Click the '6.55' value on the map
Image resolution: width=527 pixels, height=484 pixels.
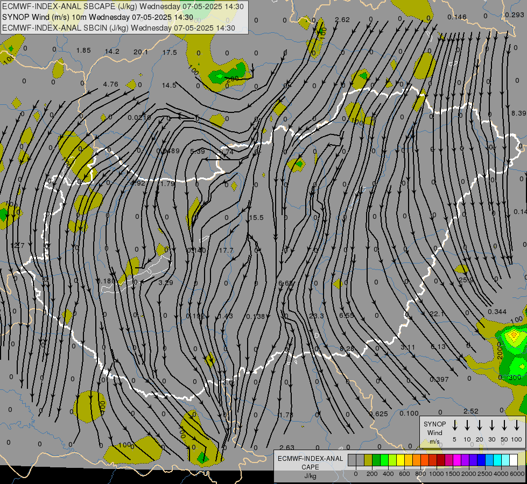tap(347, 315)
